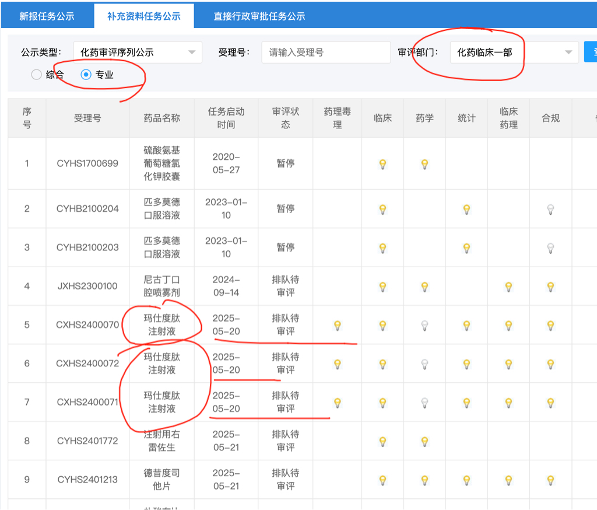Screen dimensions: 597x510
Task: Click 临床 bulb for CYHB2100204
Action: (x=382, y=209)
